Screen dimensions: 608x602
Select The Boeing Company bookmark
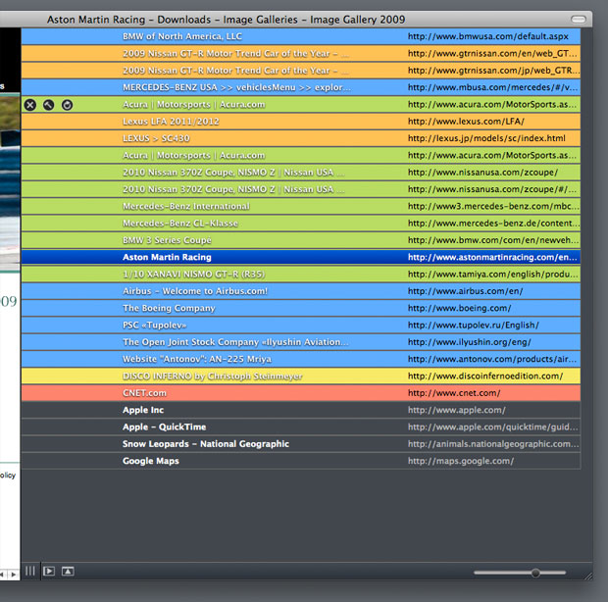(x=169, y=308)
